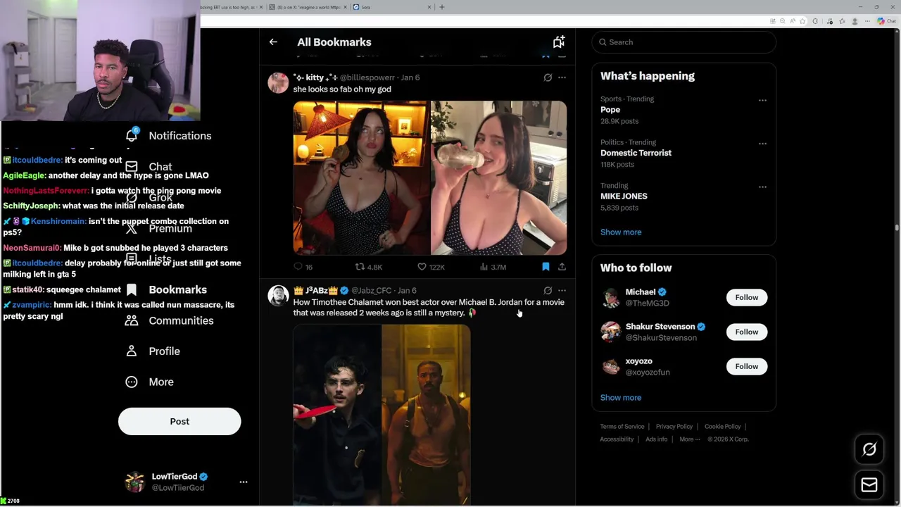Screen dimensions: 901x507
Task: Click the Grok explain icon on kitty's post
Action: 548,77
